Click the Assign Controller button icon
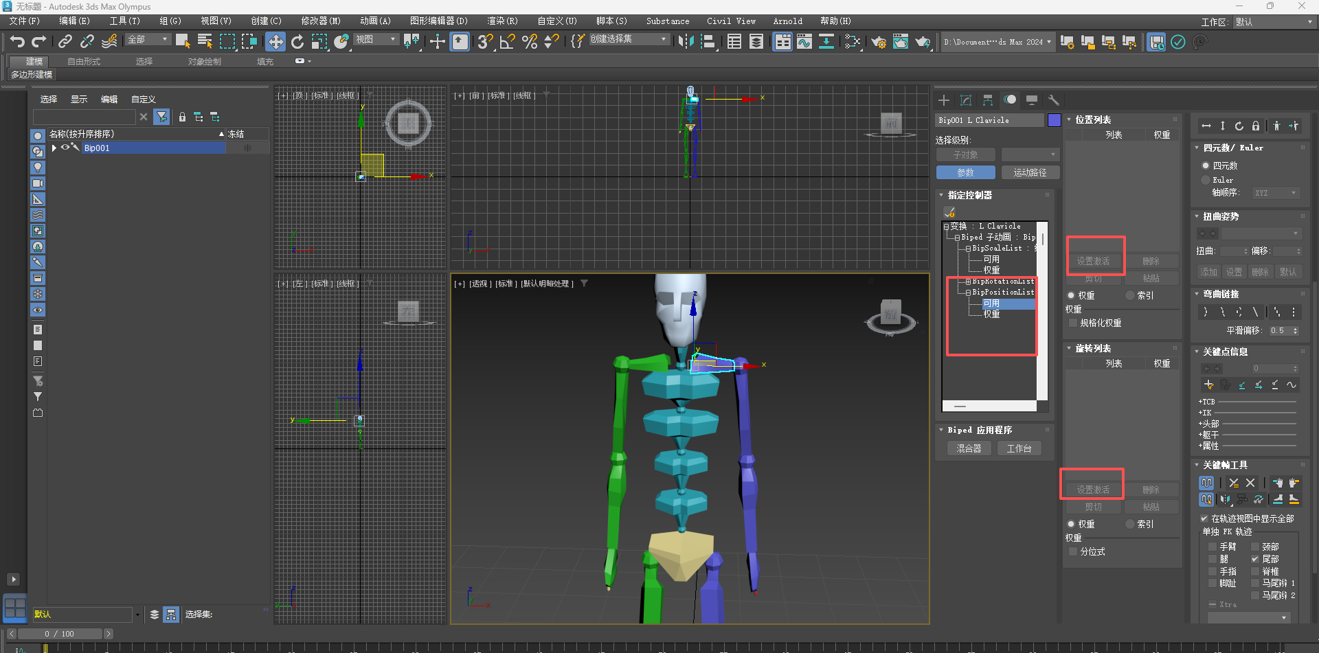1319x653 pixels. (950, 211)
